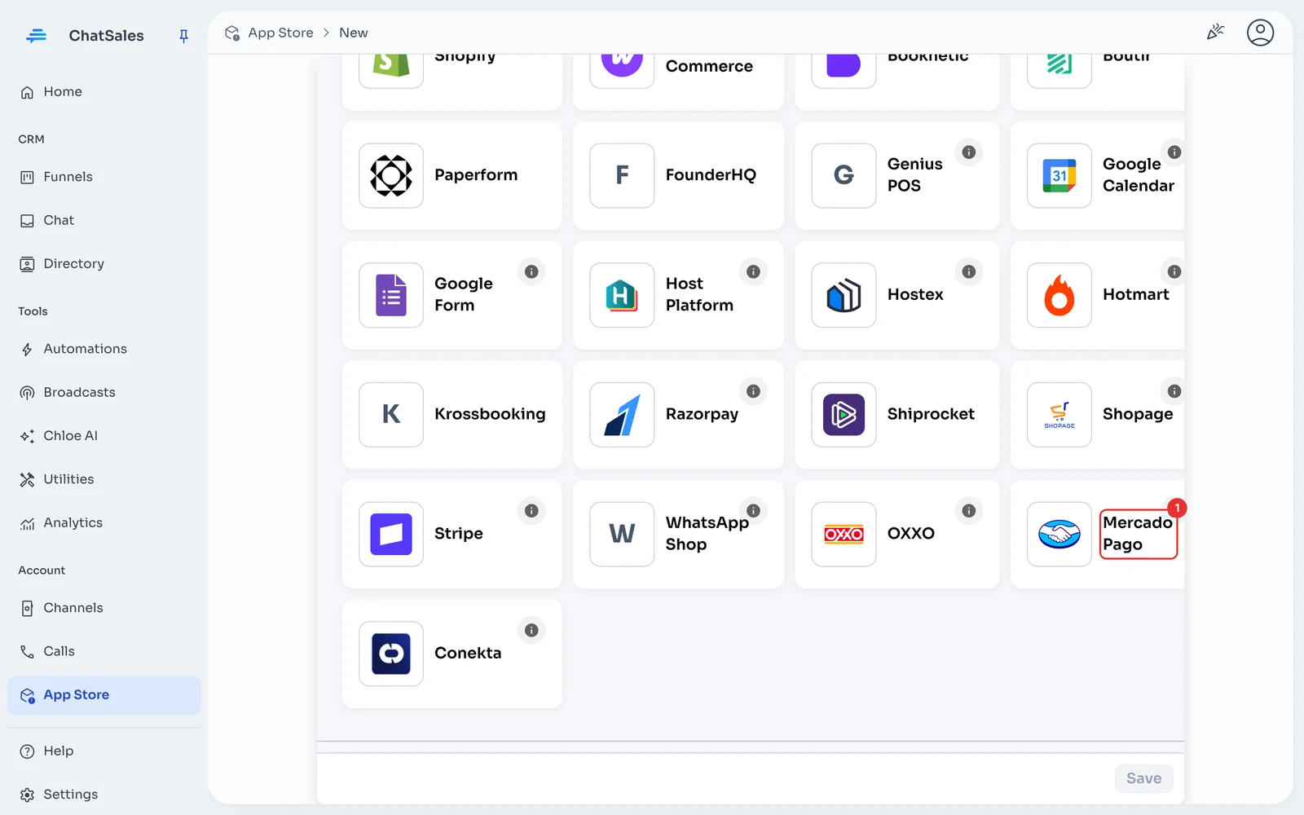Select the Shopage cart icon
The image size is (1304, 815).
(x=1059, y=415)
